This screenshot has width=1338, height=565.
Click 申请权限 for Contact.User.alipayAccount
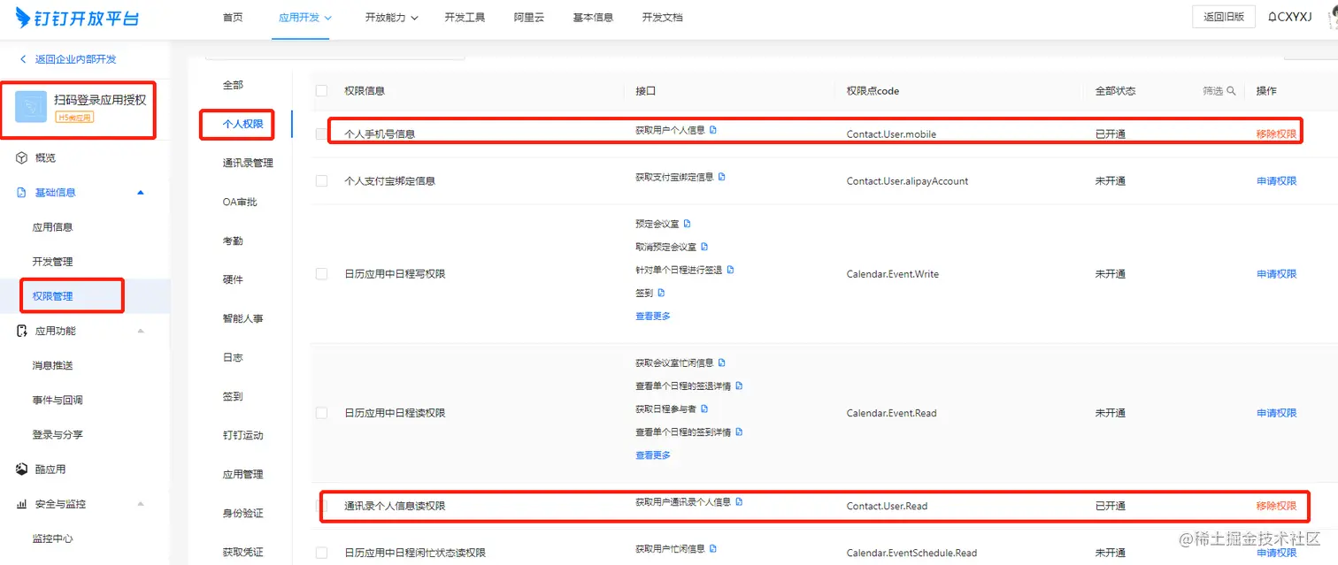point(1276,181)
